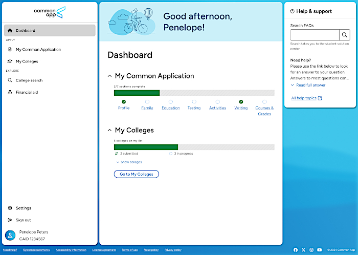Select the completed Profile section status circle
The height and width of the screenshot is (255, 358).
pos(124,102)
